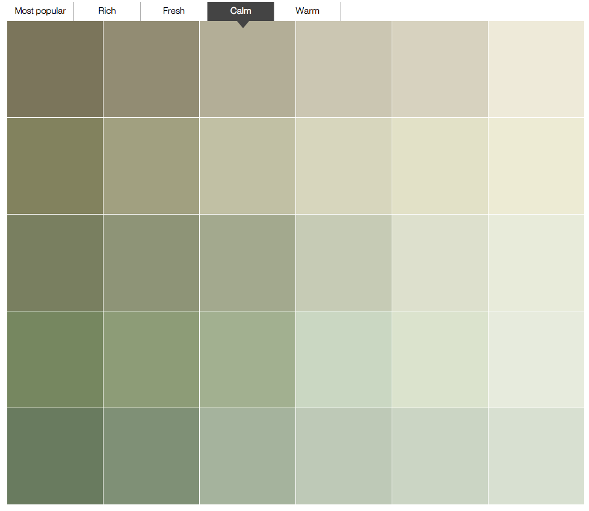Select the Fresh palette tab
This screenshot has width=589, height=511.
coord(174,11)
